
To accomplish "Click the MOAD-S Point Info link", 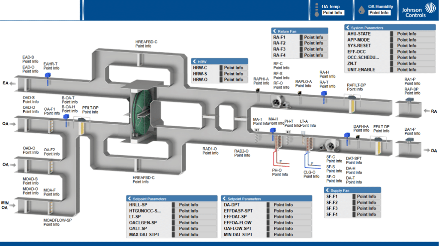I will 30,183.
